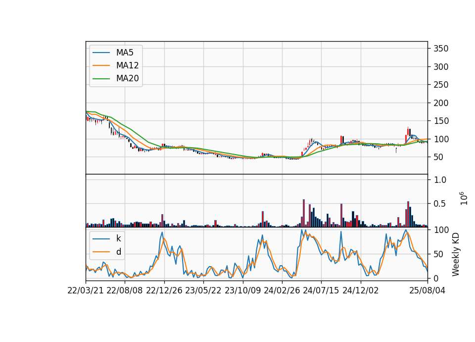Click the 24/02/26 date axis label
The height and width of the screenshot is (342, 475).
(x=282, y=290)
